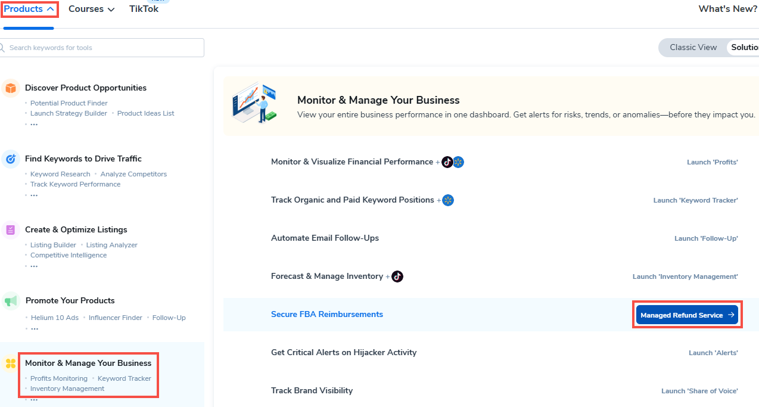759x407 pixels.
Task: Click Launch 'Profits' link
Action: [712, 162]
